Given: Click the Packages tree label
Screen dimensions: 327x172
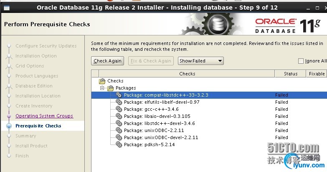Looking at the screenshot, I should point(126,88).
